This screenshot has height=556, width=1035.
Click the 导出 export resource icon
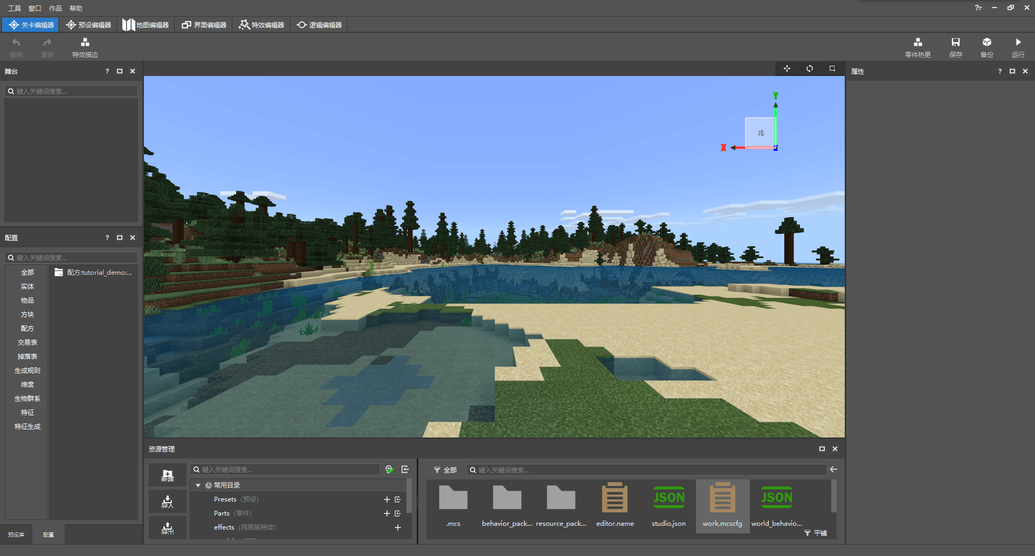point(168,528)
